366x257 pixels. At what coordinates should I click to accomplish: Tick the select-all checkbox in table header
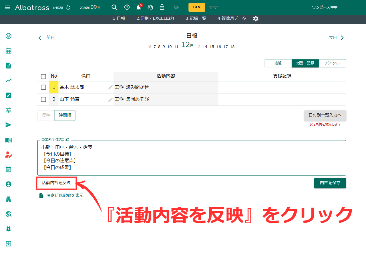pos(43,77)
